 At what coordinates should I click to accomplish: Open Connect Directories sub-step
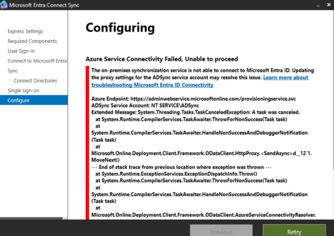tap(35, 81)
